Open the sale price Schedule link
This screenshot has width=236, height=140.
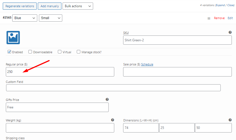147,64
